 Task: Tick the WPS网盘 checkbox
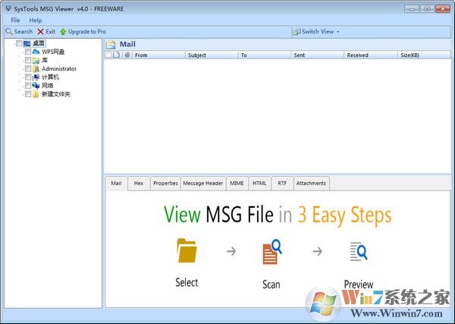[28, 52]
